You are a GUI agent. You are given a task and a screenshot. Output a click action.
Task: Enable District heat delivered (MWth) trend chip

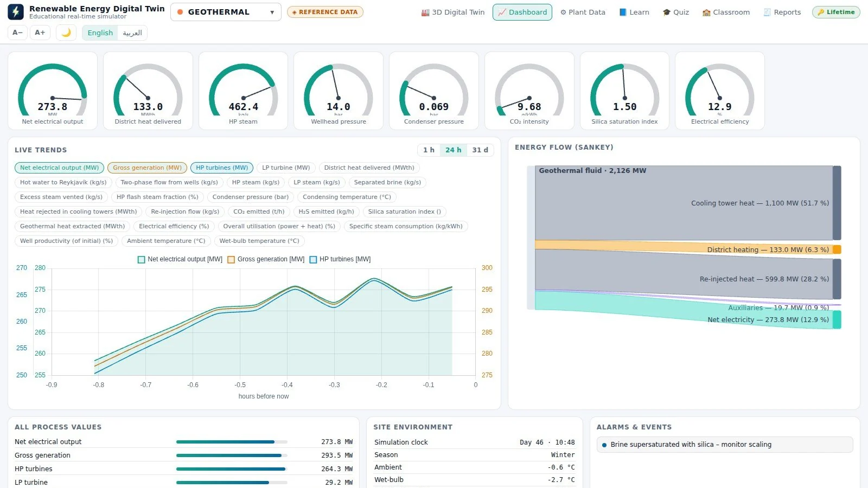point(369,168)
